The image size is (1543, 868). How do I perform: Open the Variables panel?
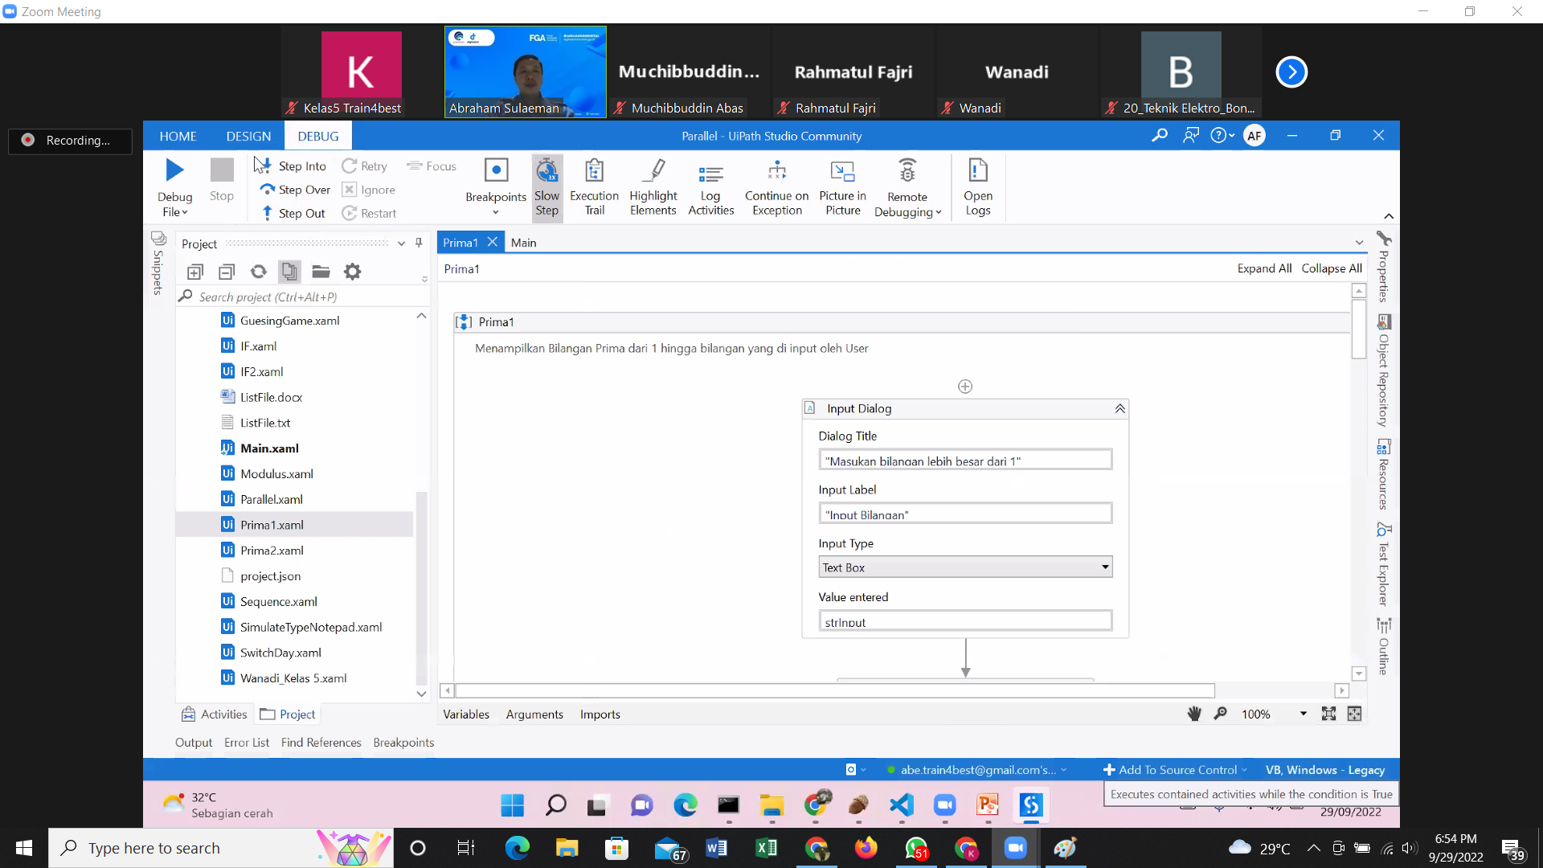click(466, 714)
